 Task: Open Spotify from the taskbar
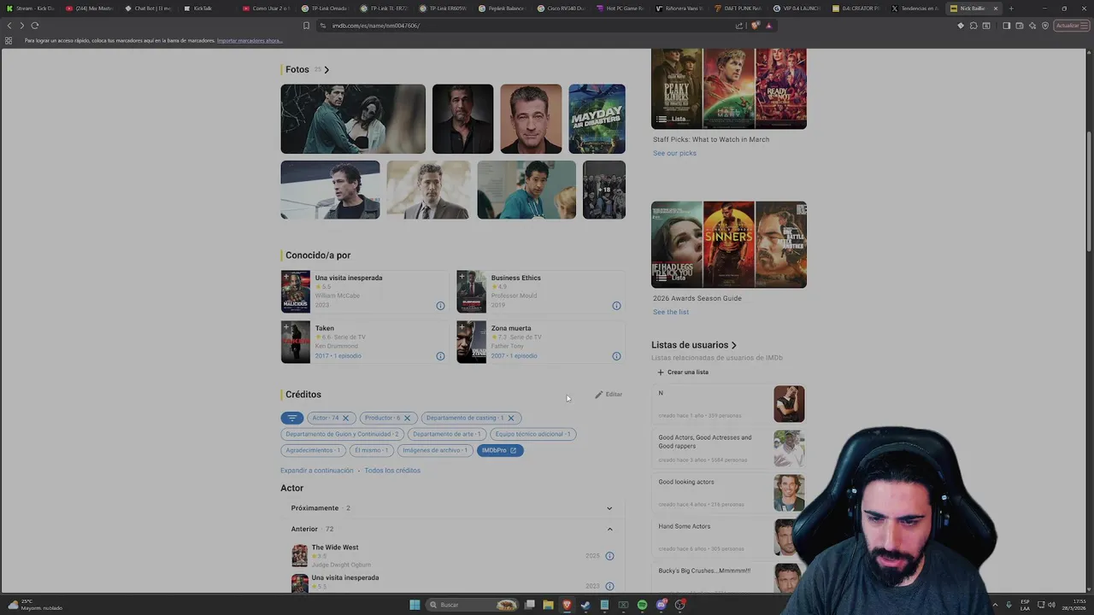tap(642, 605)
